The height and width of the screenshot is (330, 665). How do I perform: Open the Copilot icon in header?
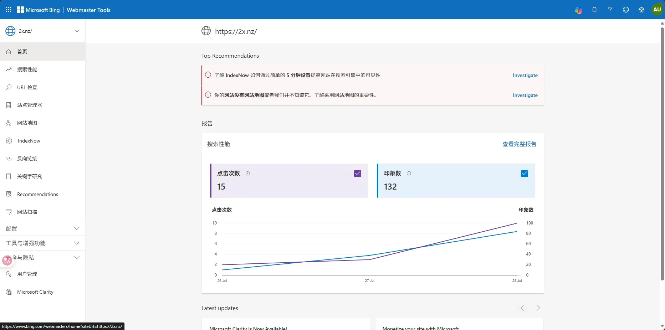click(x=578, y=10)
